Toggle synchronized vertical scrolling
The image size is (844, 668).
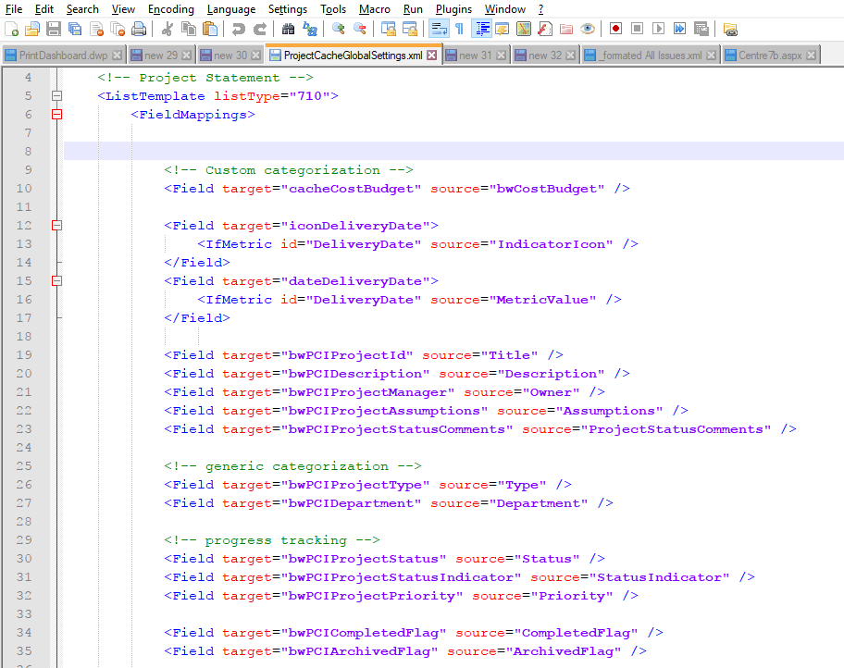click(388, 29)
